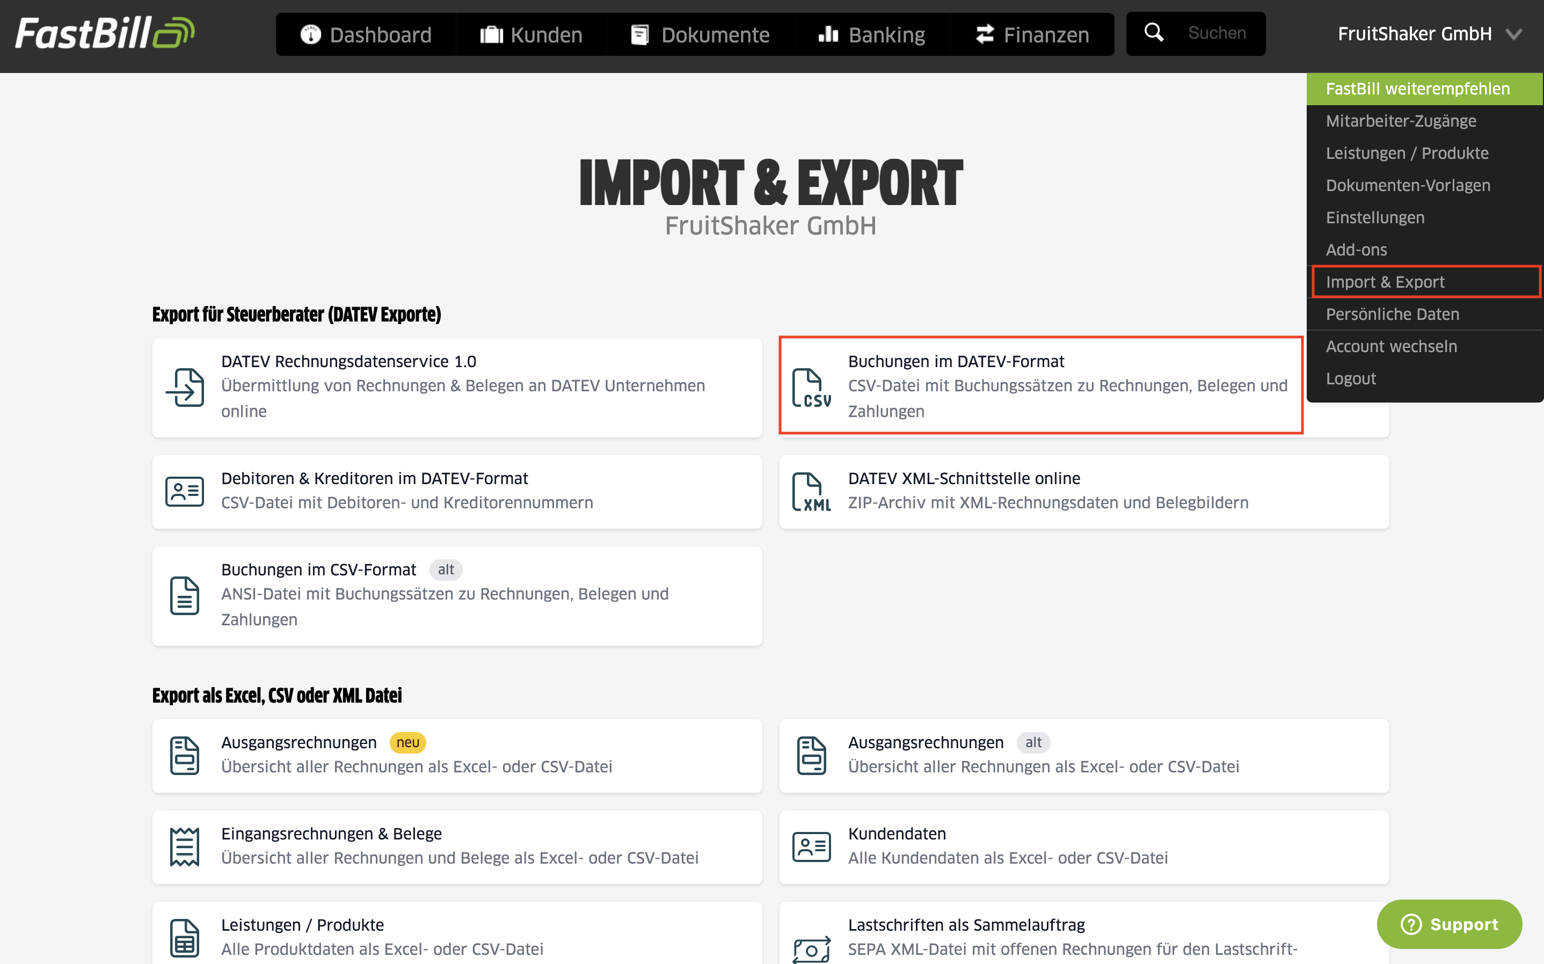1544x964 pixels.
Task: Click the Dashboard gauge icon
Action: [310, 34]
